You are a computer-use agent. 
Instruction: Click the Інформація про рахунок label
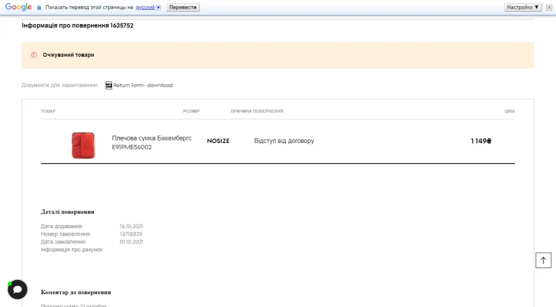(72, 250)
